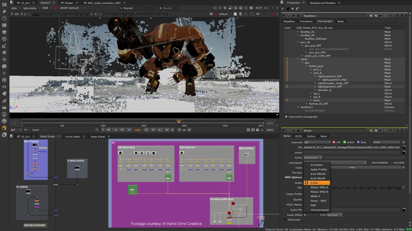This screenshot has width=412, height=231.
Task: Open the frame expression dropdown in Write1
Action: tap(312, 157)
